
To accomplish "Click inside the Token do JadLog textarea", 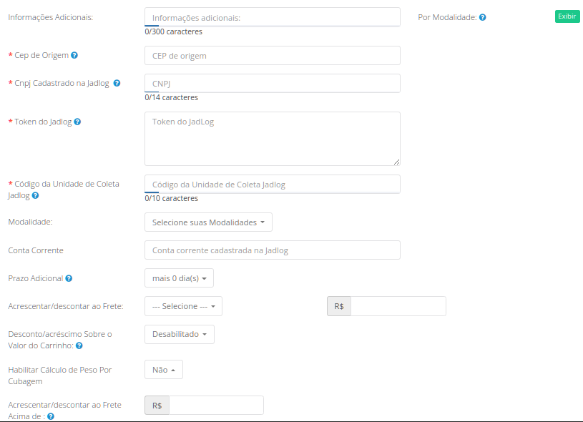I will 272,139.
